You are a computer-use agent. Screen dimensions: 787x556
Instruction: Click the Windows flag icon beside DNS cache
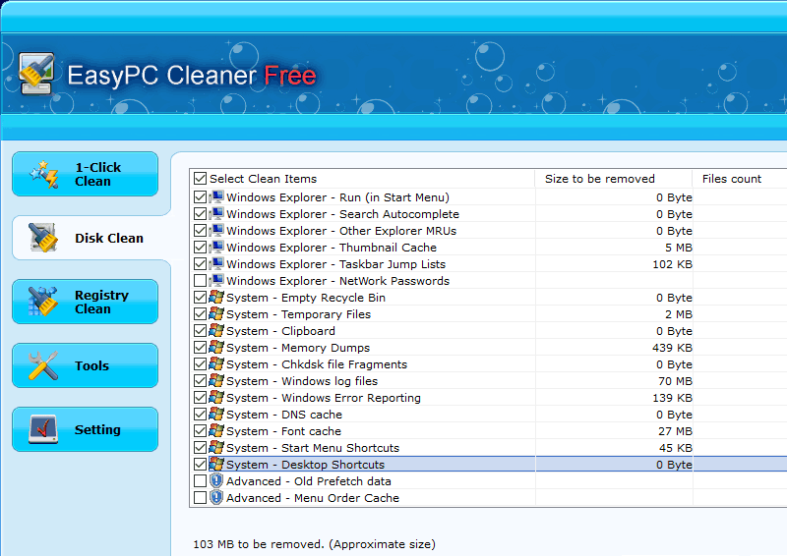coord(216,415)
